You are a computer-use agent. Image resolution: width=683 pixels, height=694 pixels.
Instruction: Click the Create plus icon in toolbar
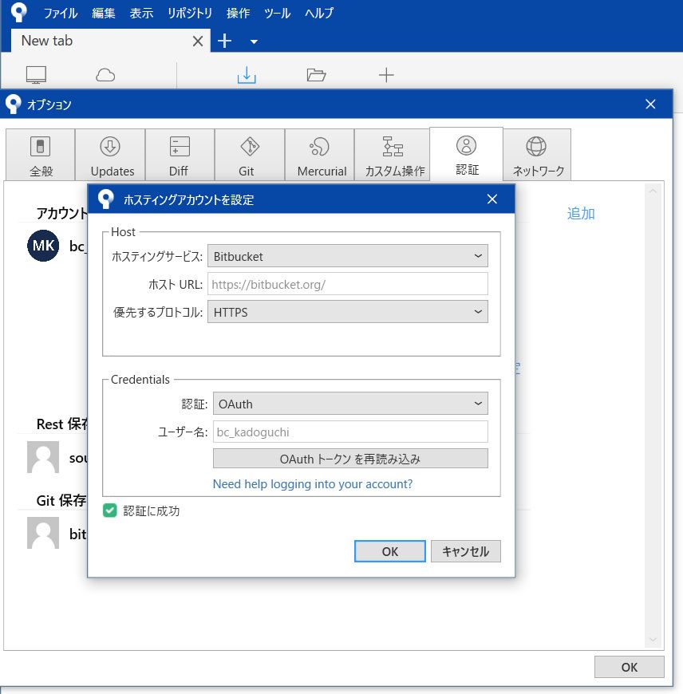coord(386,75)
